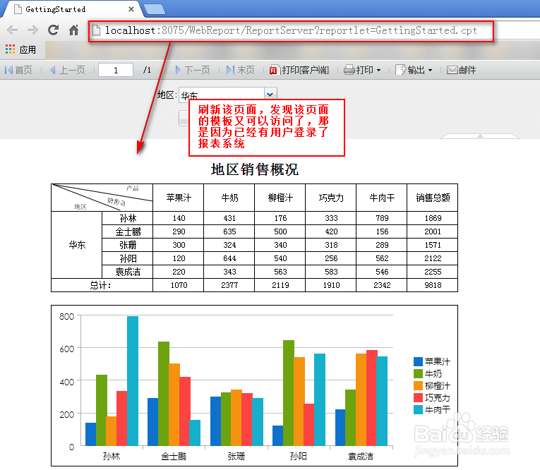The width and height of the screenshot is (540, 470).
Task: Click 袁成洁's red 巧克力 bar in chart
Action: [x=372, y=398]
